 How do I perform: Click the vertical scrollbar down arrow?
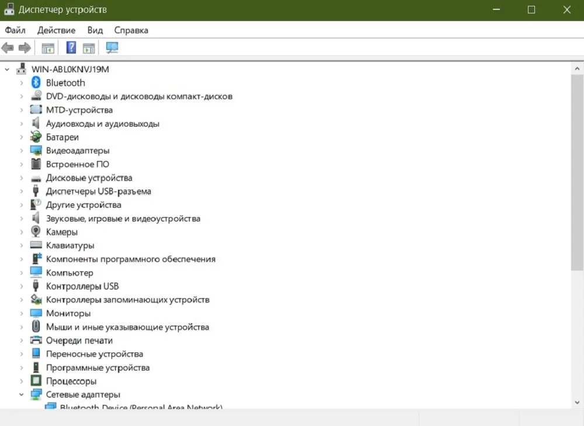pos(577,402)
